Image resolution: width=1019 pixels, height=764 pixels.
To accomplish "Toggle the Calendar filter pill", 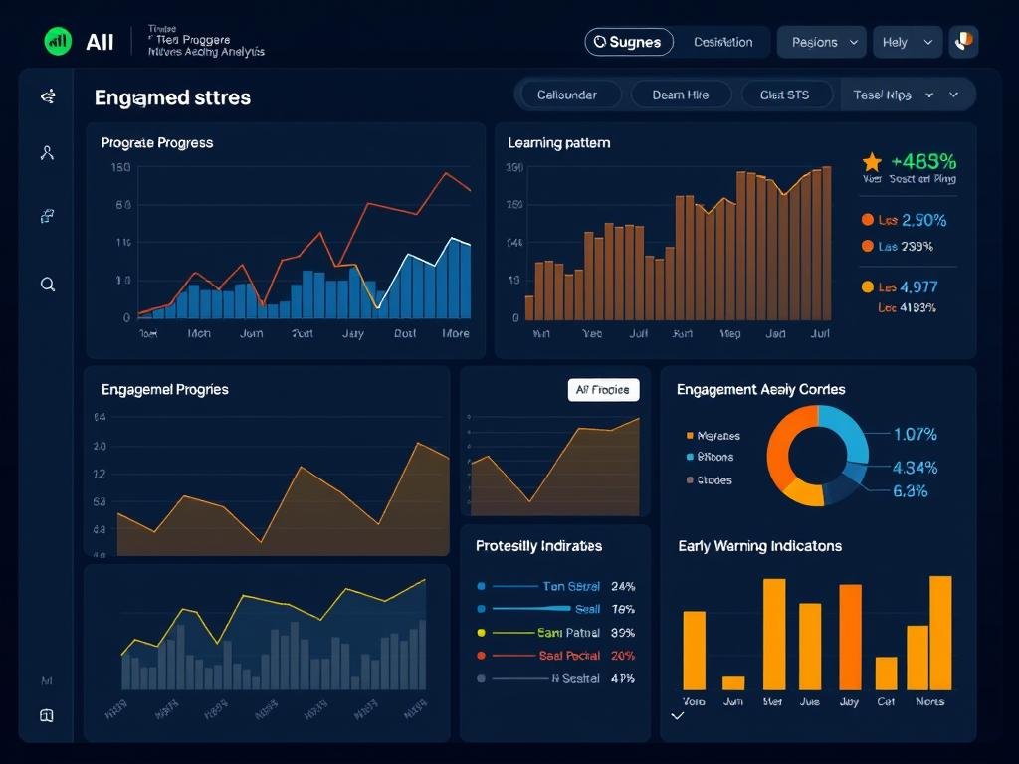I will (x=568, y=94).
